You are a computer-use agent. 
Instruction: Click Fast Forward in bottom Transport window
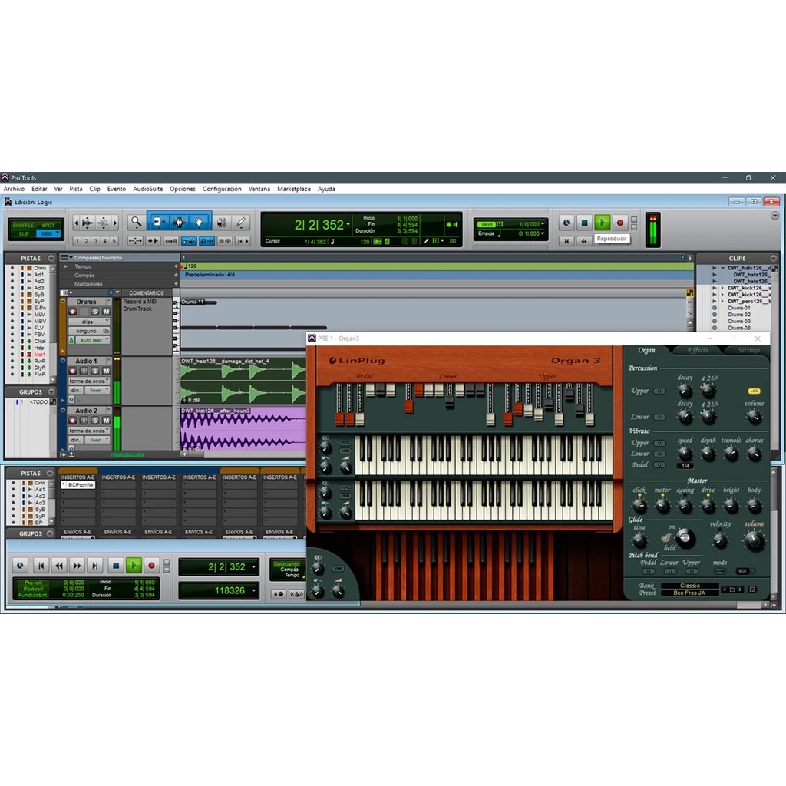pyautogui.click(x=77, y=566)
